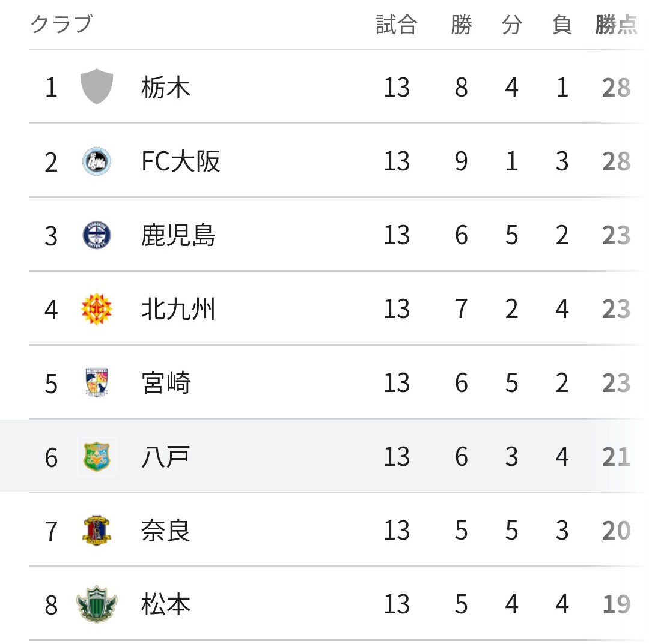Open the 松本 green winged crest
649x644 pixels.
click(x=96, y=604)
